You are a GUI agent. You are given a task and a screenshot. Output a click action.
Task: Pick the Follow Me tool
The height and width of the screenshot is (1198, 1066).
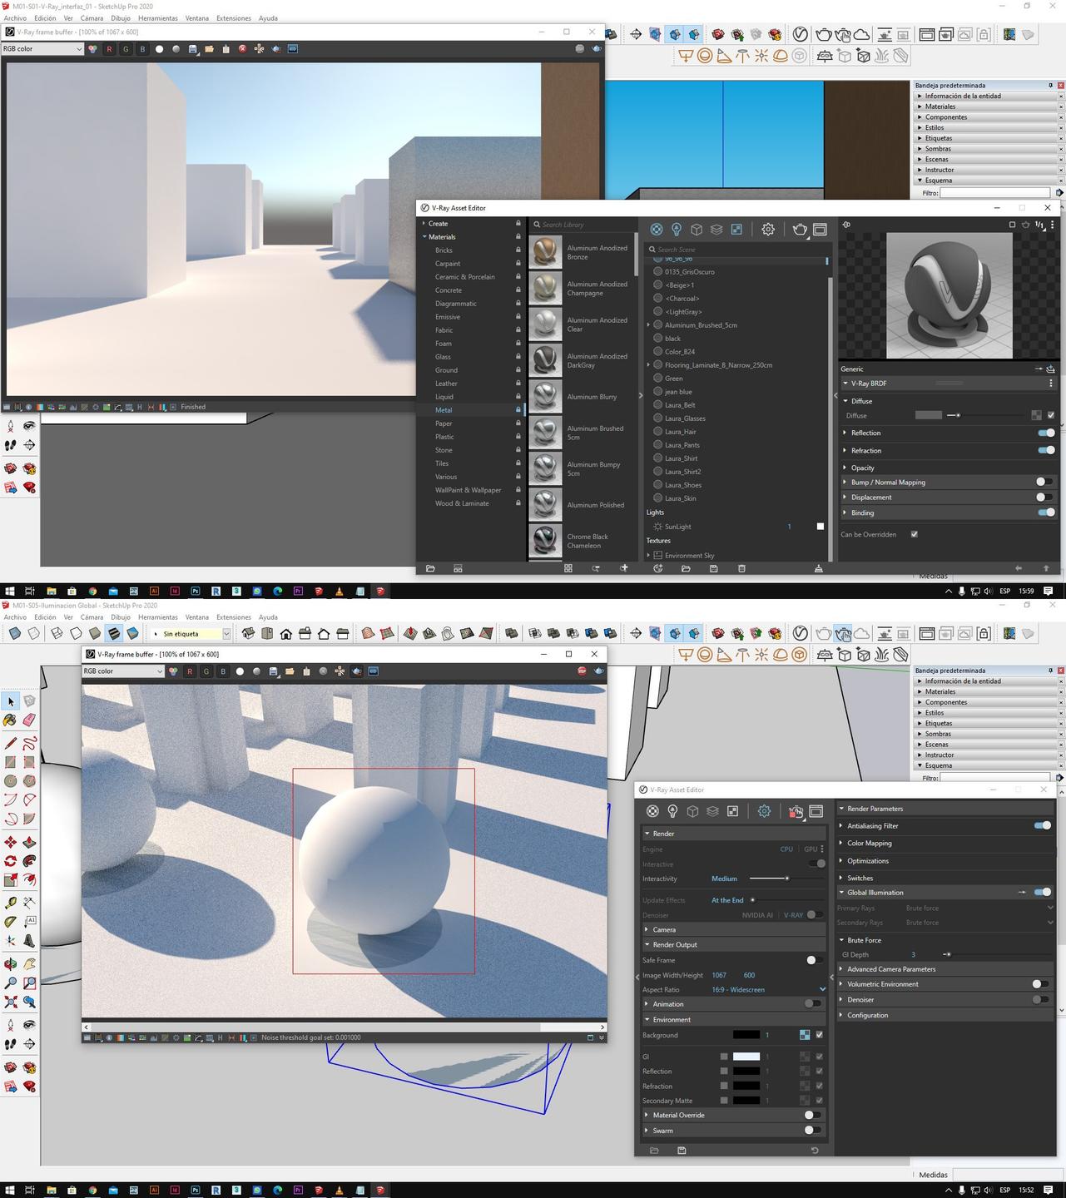(x=29, y=861)
